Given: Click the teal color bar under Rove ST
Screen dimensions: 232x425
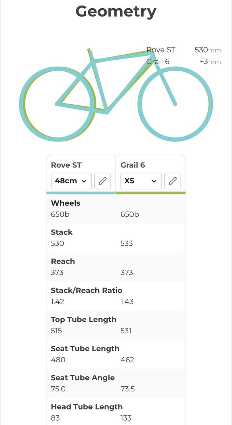Looking at the screenshot, I should point(81,193).
